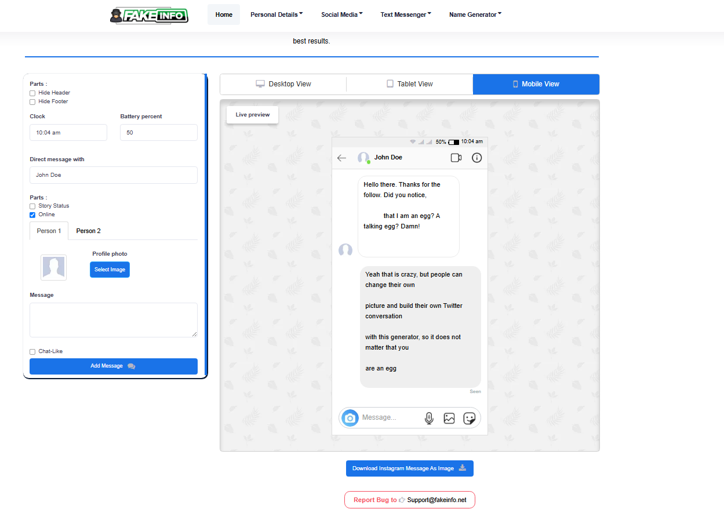Screen dimensions: 724x516
Task: Select the Tablet View tab
Action: [x=410, y=84]
